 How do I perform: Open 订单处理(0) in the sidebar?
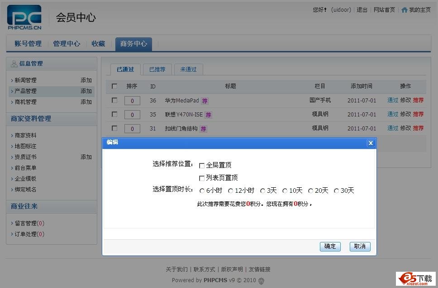[29, 234]
